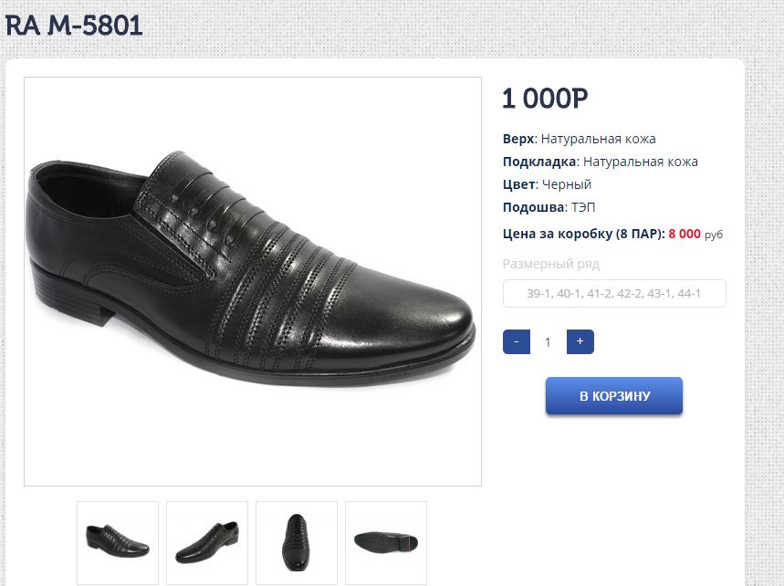
Task: Click the «Верх: Натуральная кожа» line
Action: pyautogui.click(x=579, y=140)
